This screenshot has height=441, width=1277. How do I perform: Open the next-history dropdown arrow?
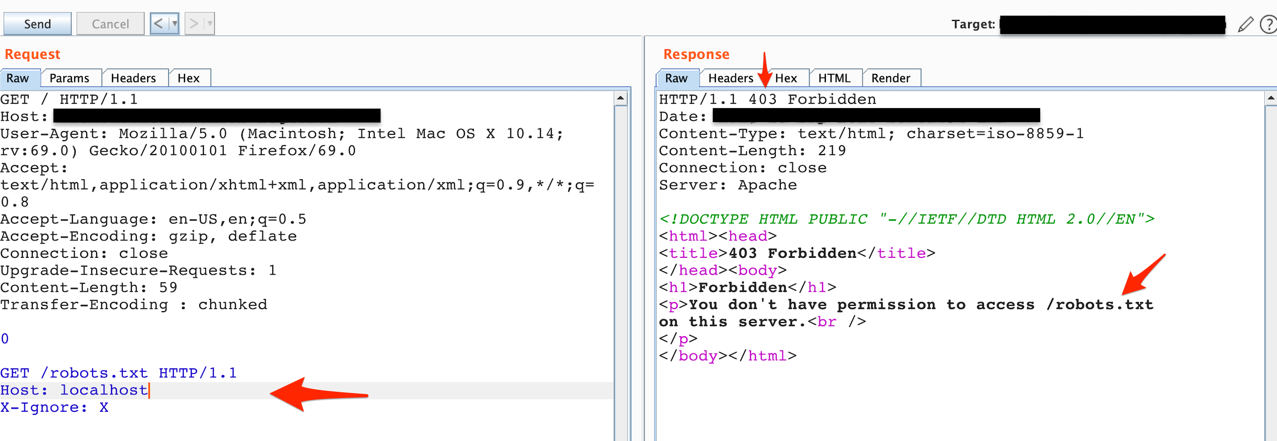point(210,23)
